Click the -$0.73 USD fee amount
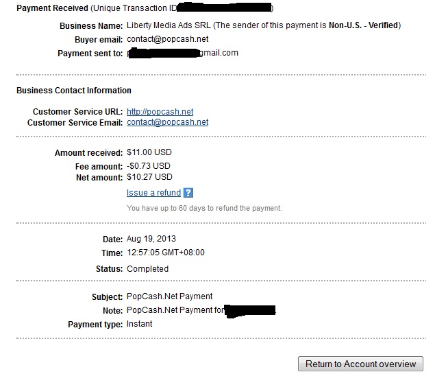The height and width of the screenshot is (385, 435). click(149, 166)
